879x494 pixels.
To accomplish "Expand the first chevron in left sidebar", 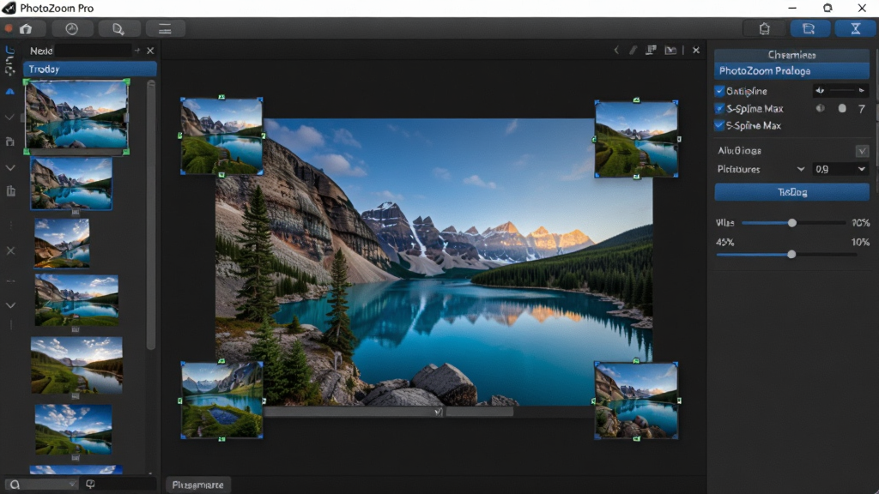I will [x=9, y=117].
